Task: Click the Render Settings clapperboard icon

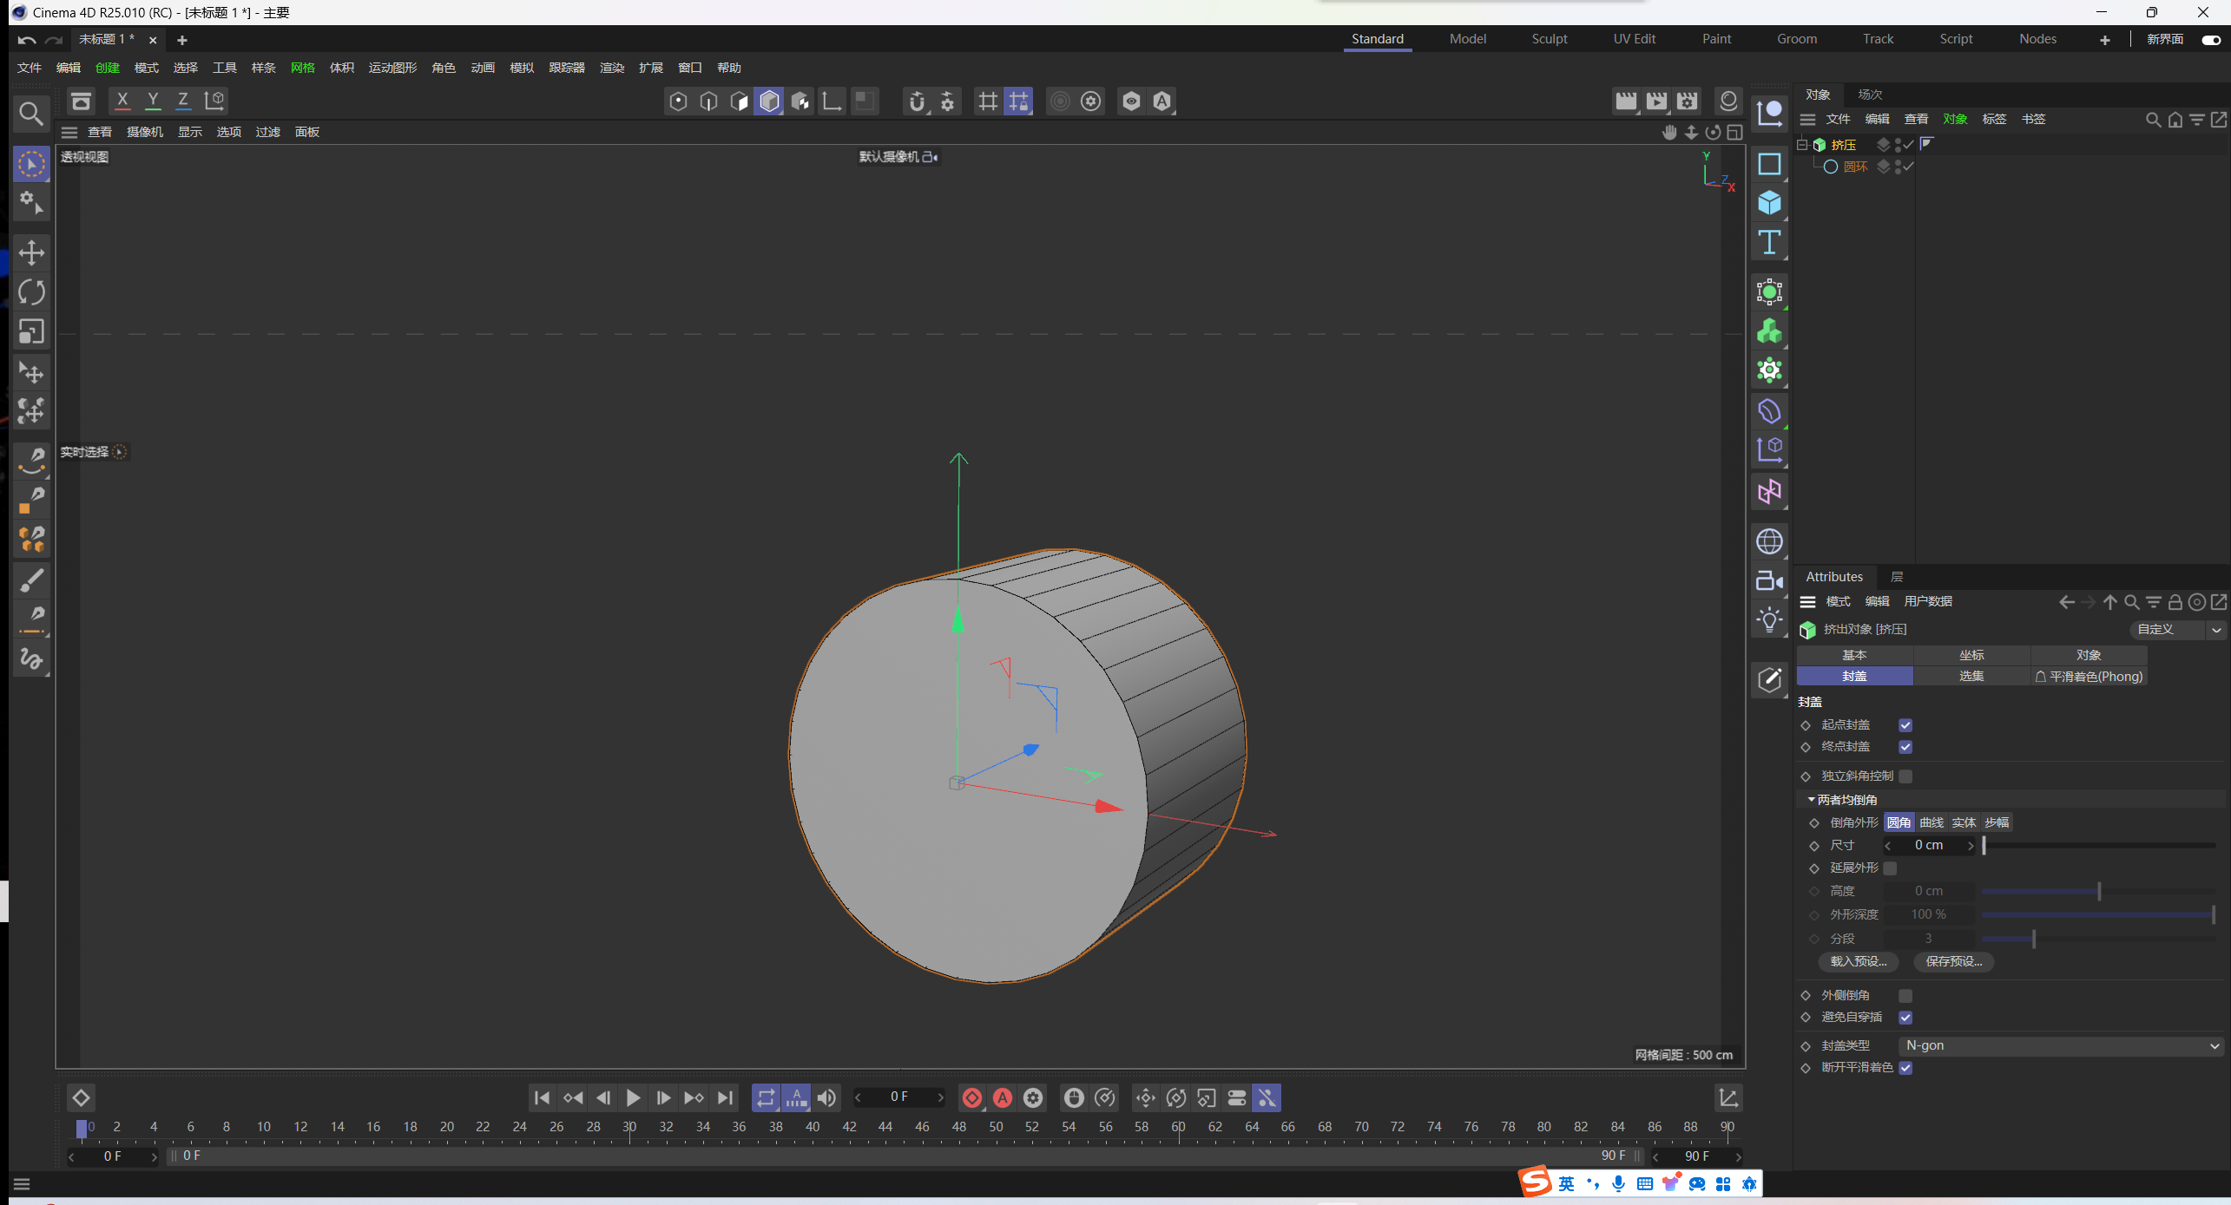Action: coord(1686,101)
